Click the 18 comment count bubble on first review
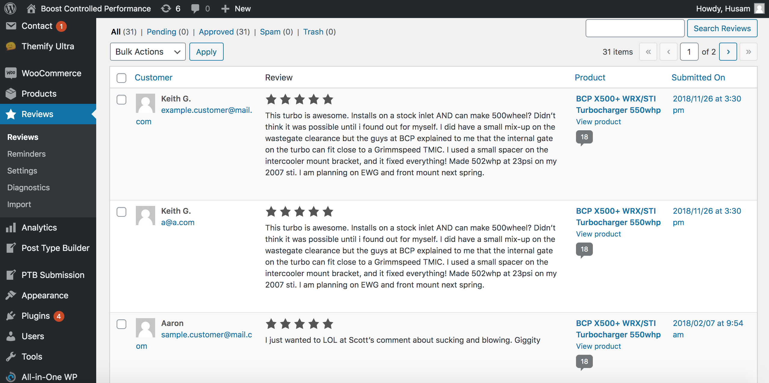The width and height of the screenshot is (769, 383). (584, 137)
